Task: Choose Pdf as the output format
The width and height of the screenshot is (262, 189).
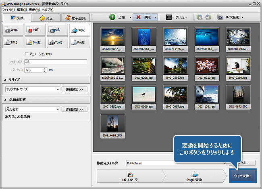Action: click(35, 30)
